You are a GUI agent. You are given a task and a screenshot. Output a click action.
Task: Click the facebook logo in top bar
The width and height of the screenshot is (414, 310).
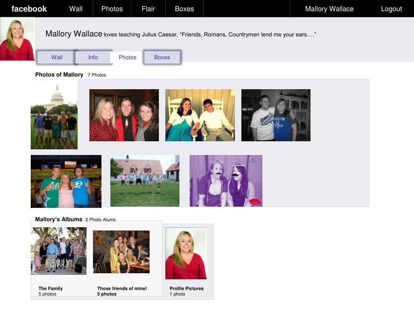click(x=29, y=9)
